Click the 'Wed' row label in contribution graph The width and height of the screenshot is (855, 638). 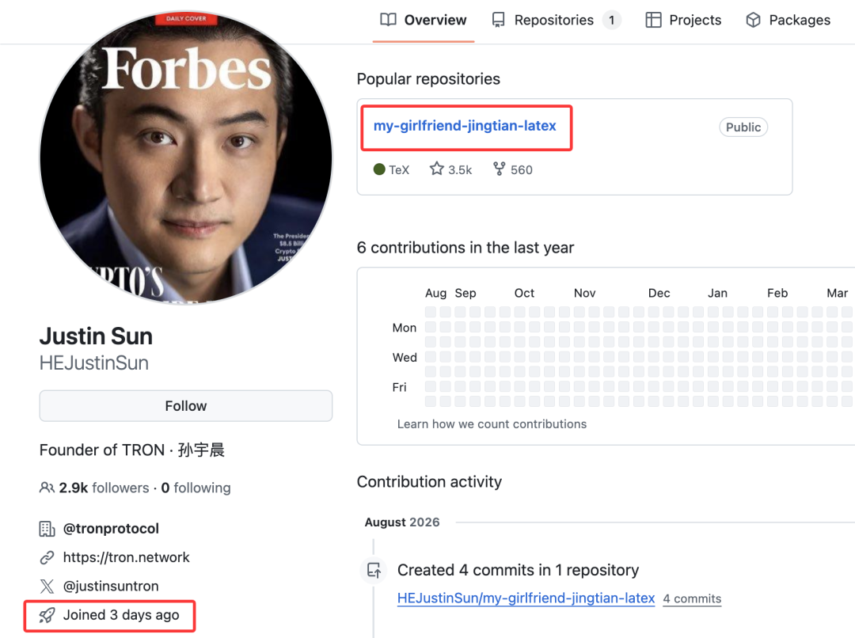tap(405, 358)
